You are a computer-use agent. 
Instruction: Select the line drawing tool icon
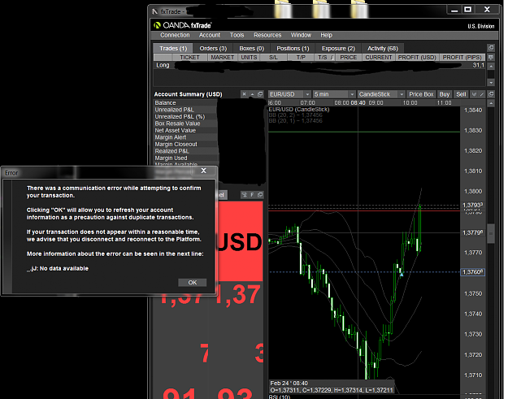(x=482, y=94)
